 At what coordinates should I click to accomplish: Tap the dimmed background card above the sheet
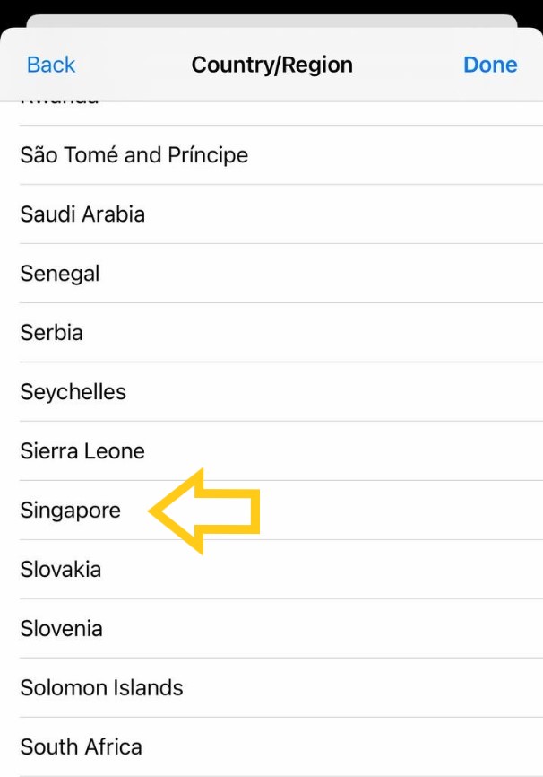coord(271,20)
